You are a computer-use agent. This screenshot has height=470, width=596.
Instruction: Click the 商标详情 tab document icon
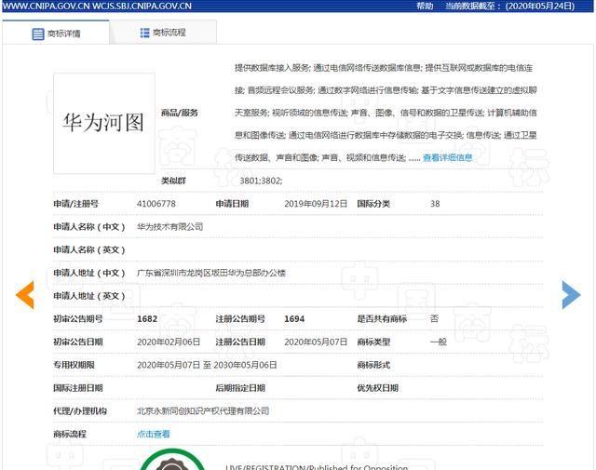pos(37,34)
